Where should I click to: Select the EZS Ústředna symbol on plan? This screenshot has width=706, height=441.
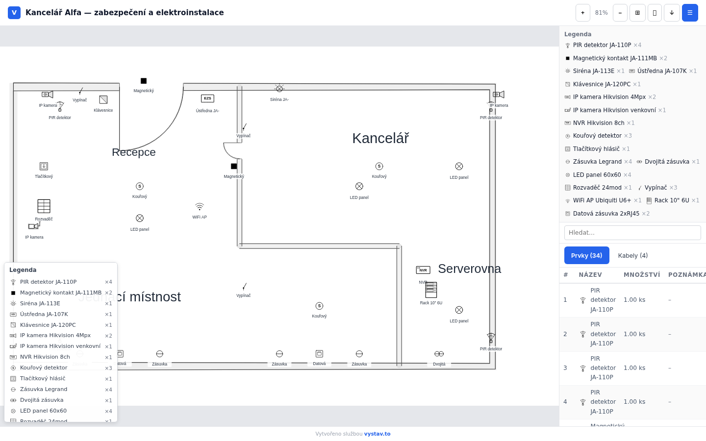coord(207,98)
